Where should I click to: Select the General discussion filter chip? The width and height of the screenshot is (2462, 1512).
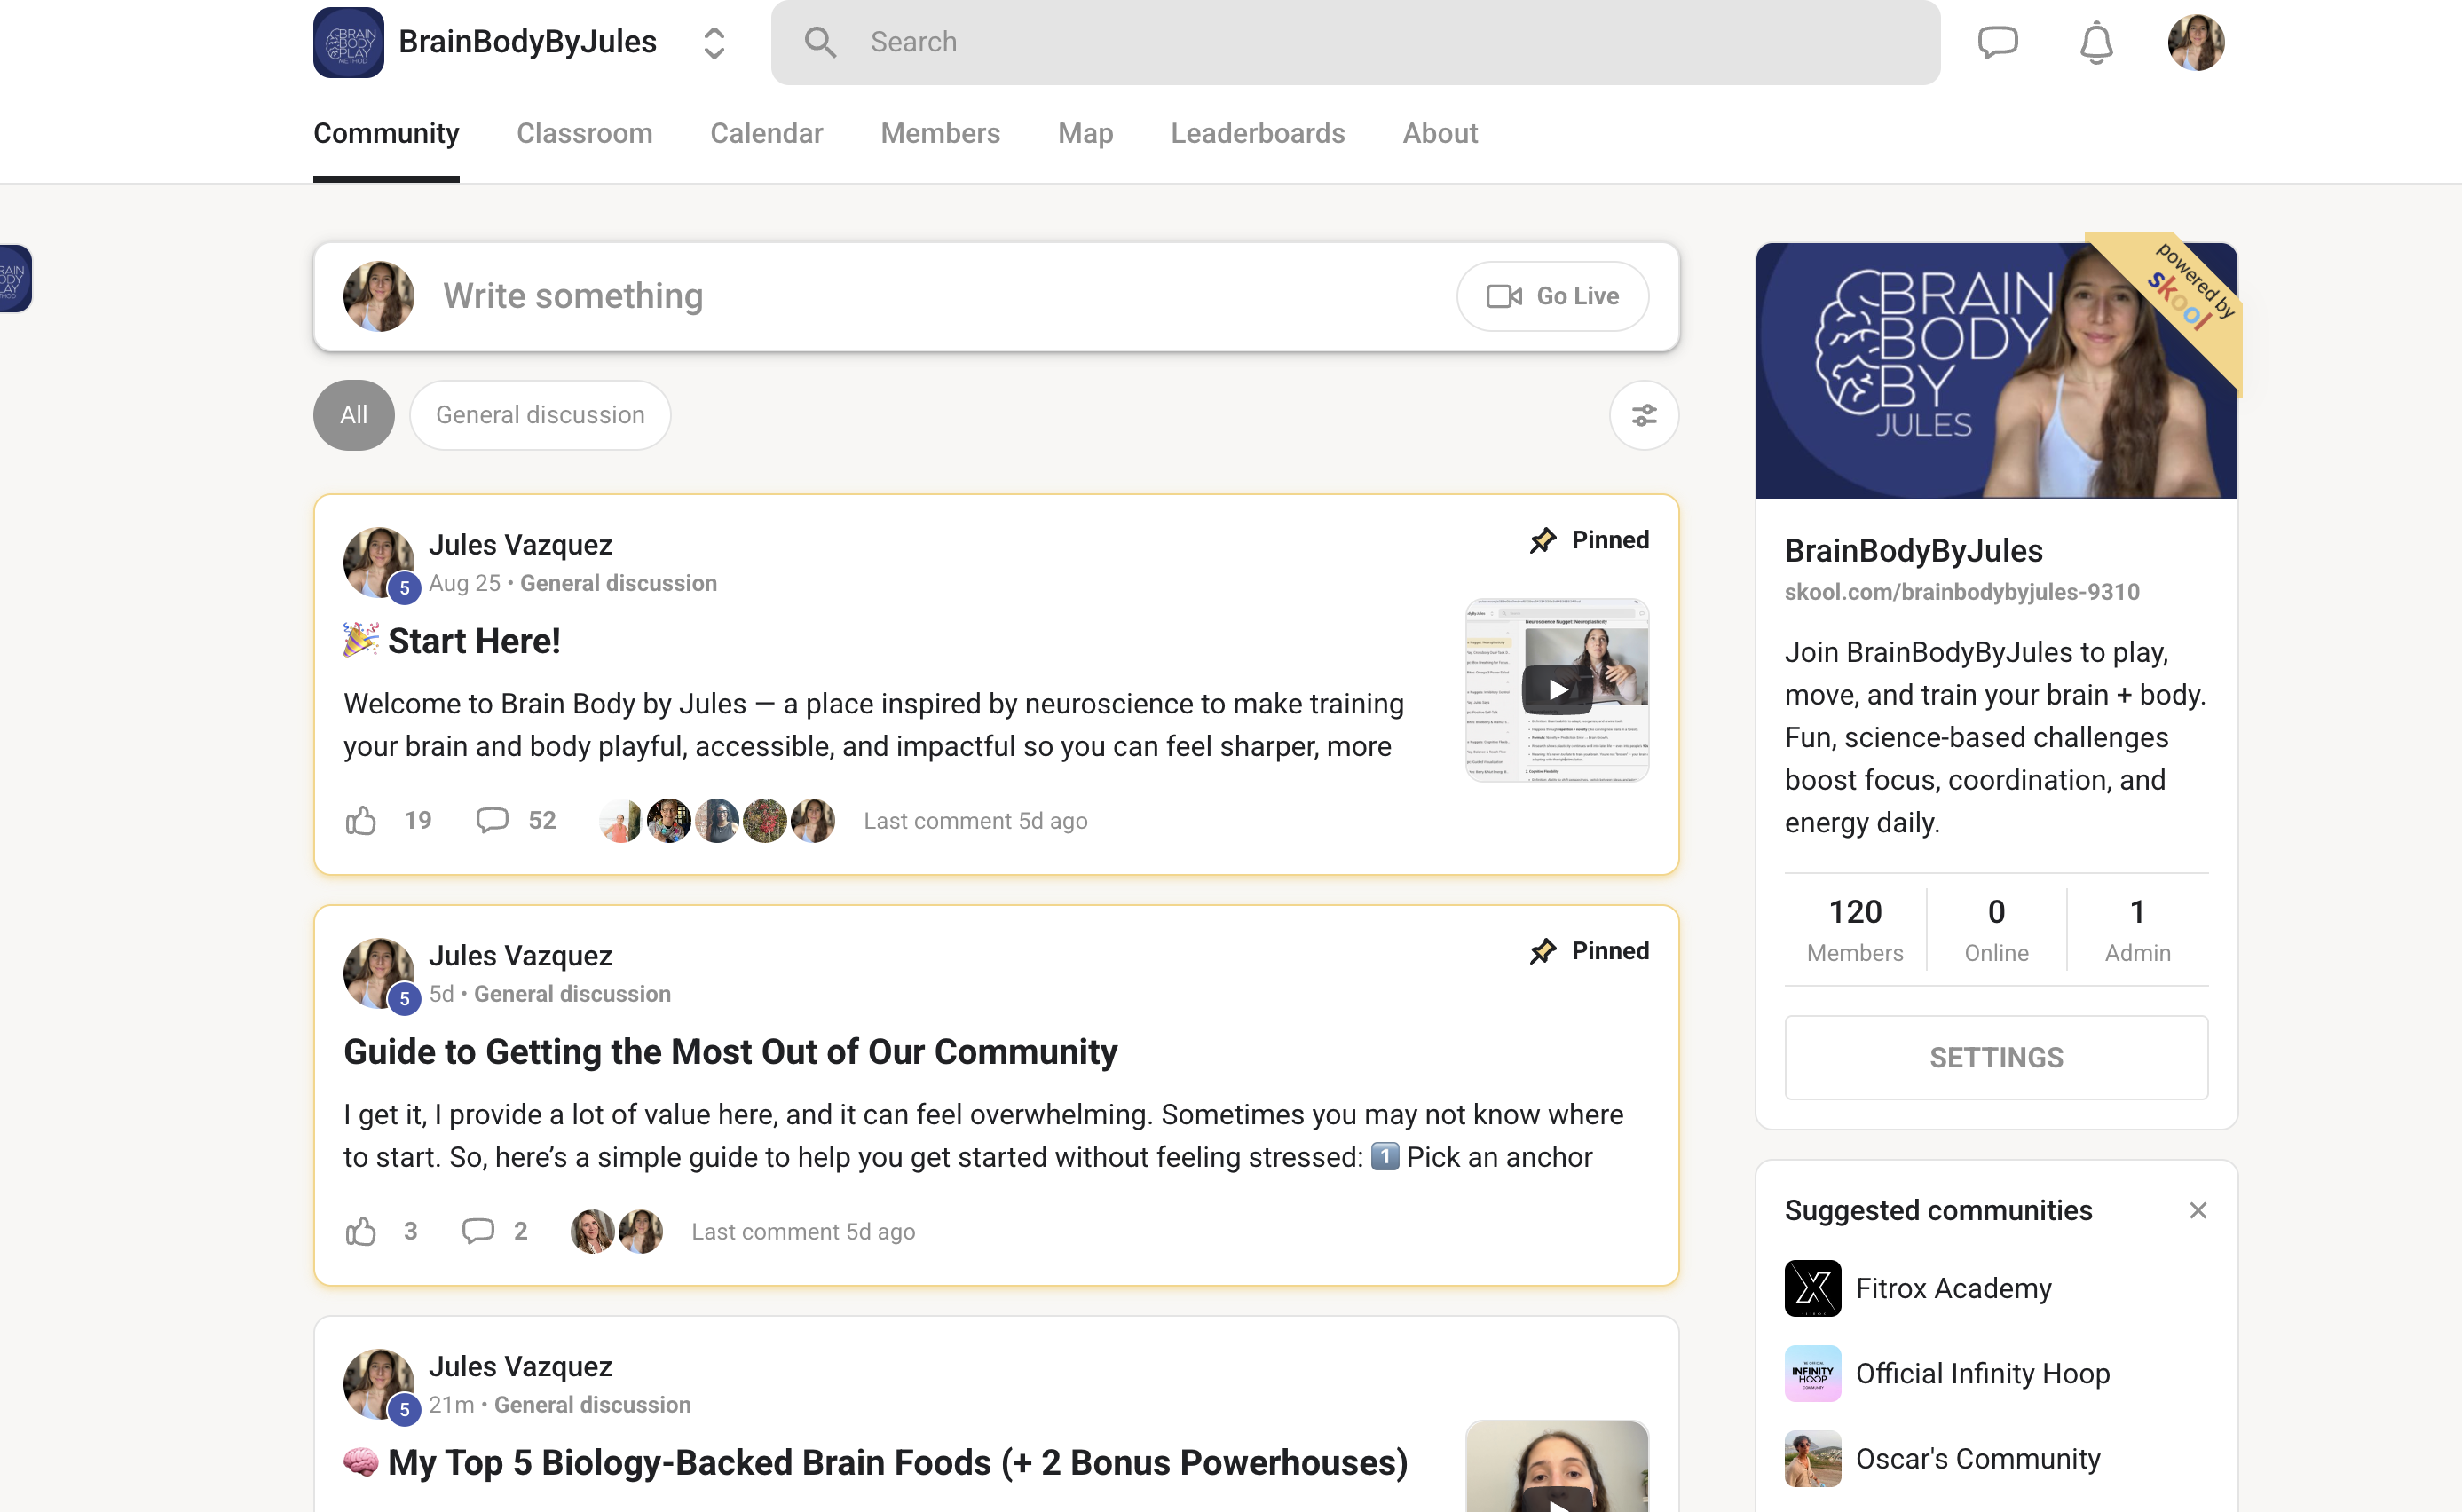click(x=540, y=415)
